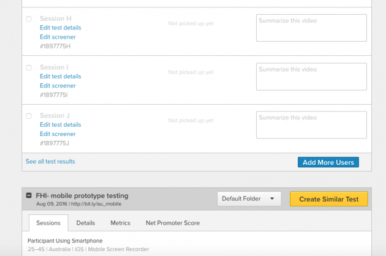The width and height of the screenshot is (386, 256).
Task: Click Edit test details for Session I
Action: click(60, 77)
